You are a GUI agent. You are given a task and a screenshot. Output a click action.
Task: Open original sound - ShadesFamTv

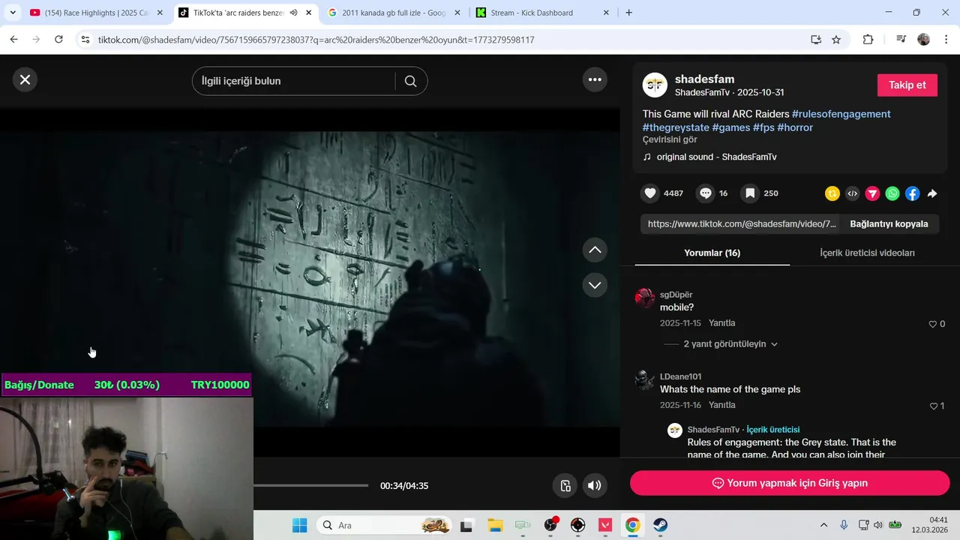click(x=716, y=157)
